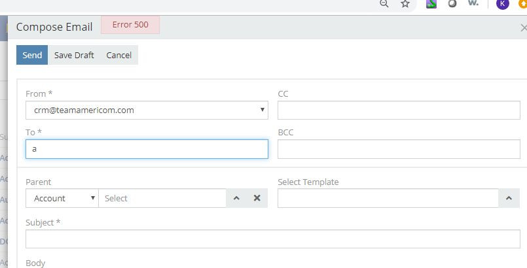Open the green snake extension icon

pyautogui.click(x=431, y=4)
